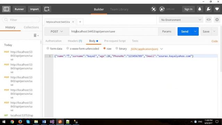
Task: Click the history Filter search field
Action: (21, 20)
